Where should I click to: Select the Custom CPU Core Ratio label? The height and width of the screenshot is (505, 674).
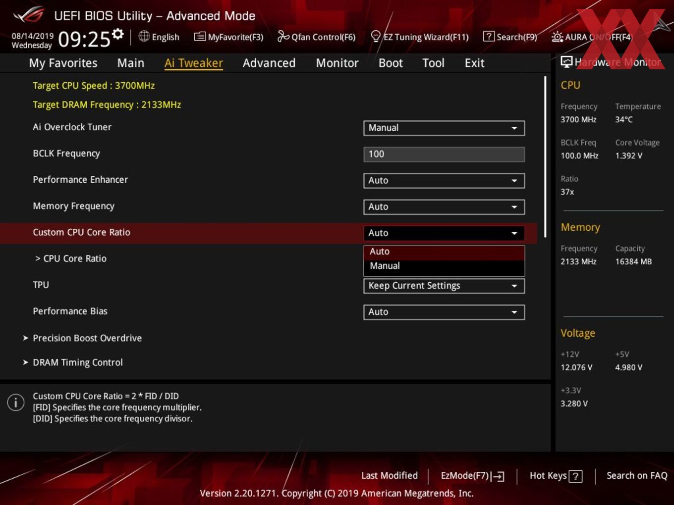[x=81, y=232]
